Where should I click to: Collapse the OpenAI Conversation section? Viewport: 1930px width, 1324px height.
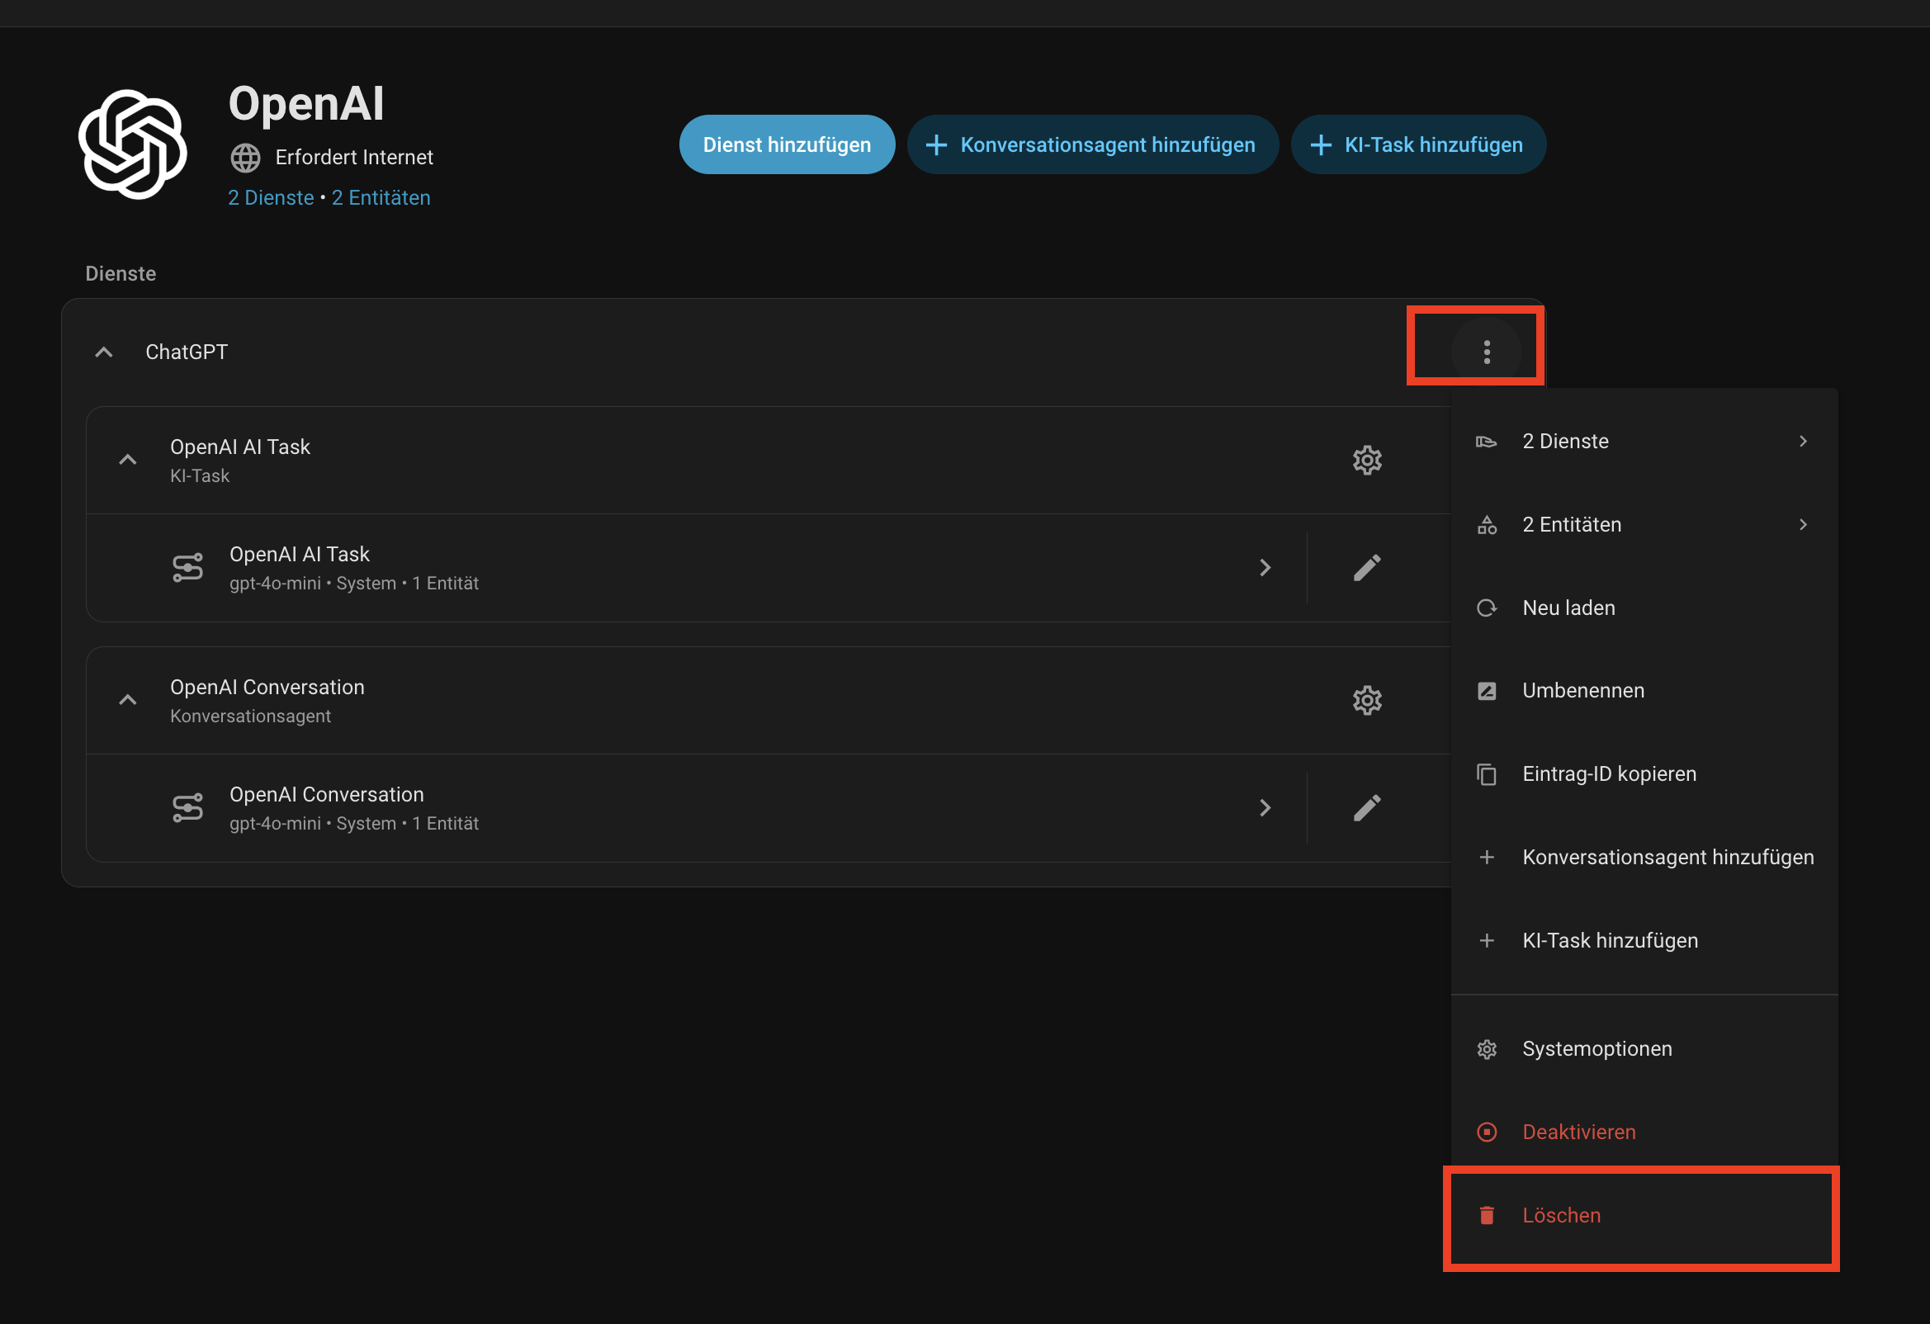(x=128, y=700)
